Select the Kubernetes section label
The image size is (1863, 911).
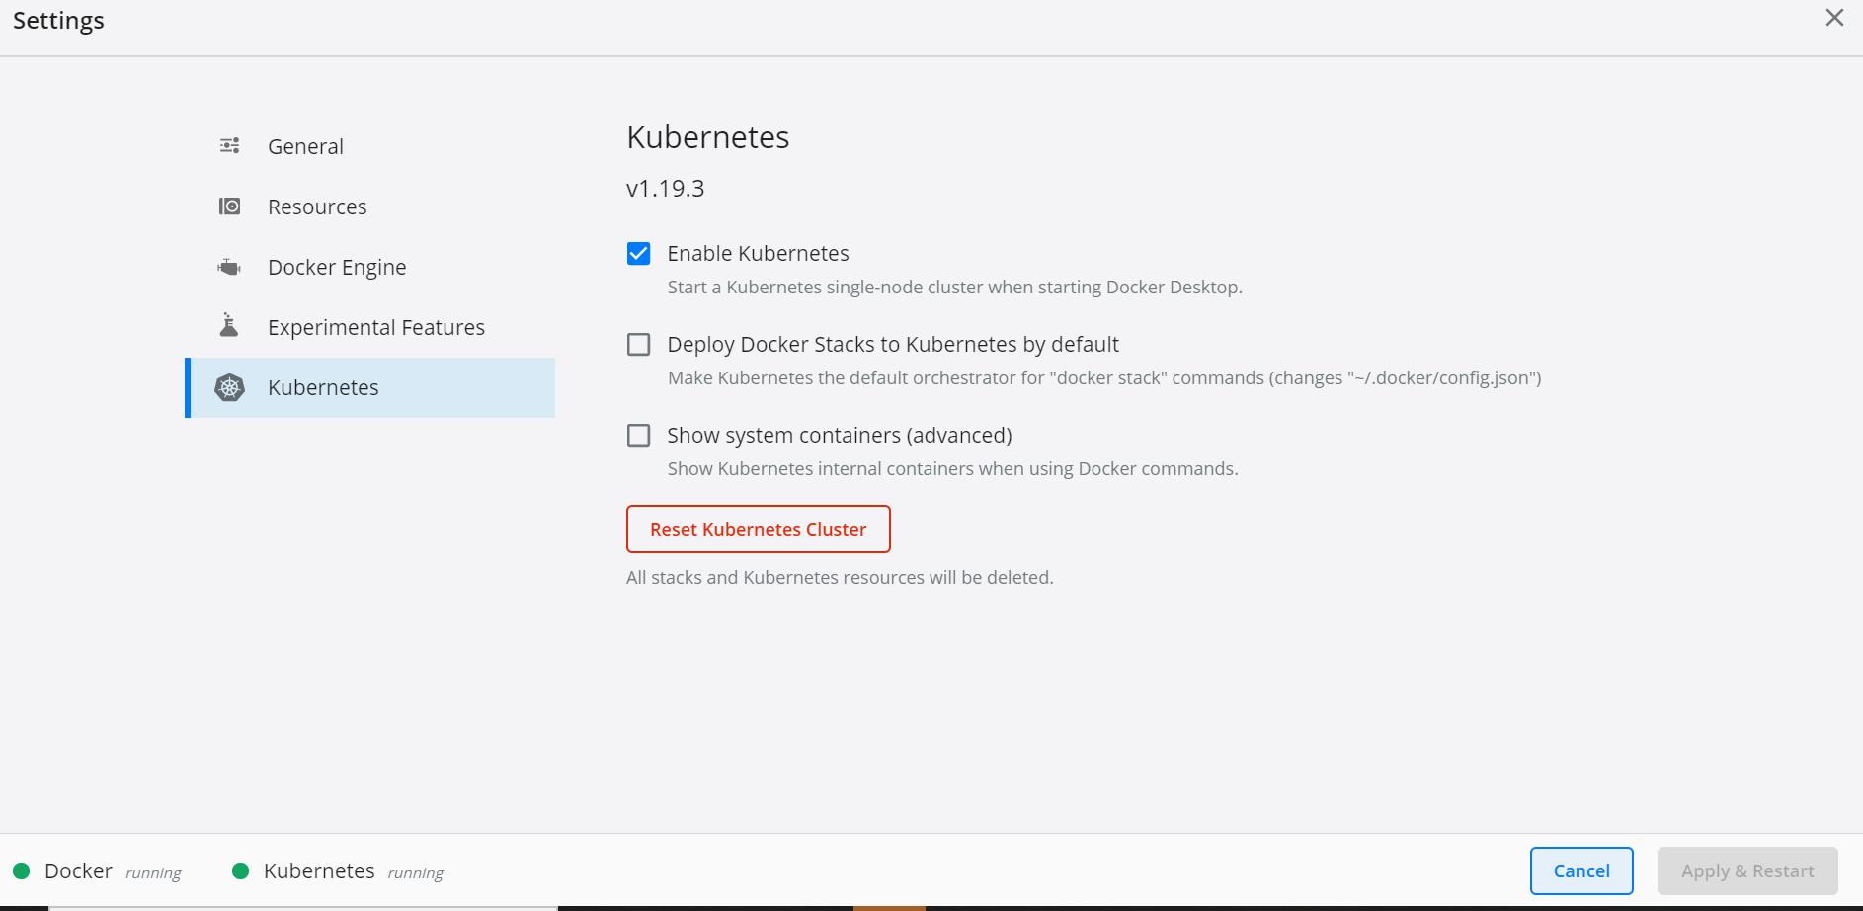tap(323, 388)
